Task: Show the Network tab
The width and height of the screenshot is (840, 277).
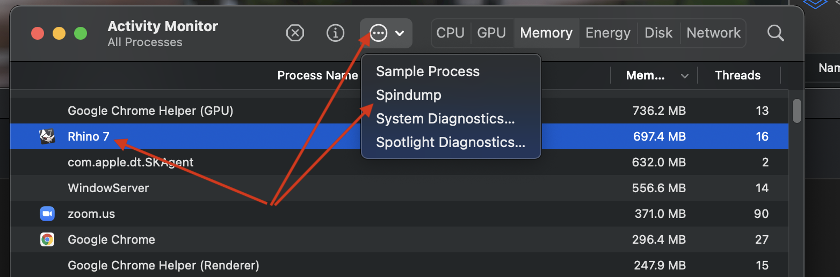Action: click(713, 33)
